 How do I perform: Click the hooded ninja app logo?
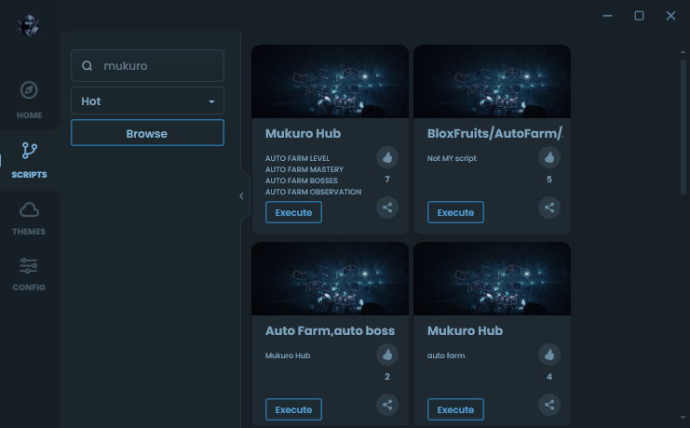(29, 25)
